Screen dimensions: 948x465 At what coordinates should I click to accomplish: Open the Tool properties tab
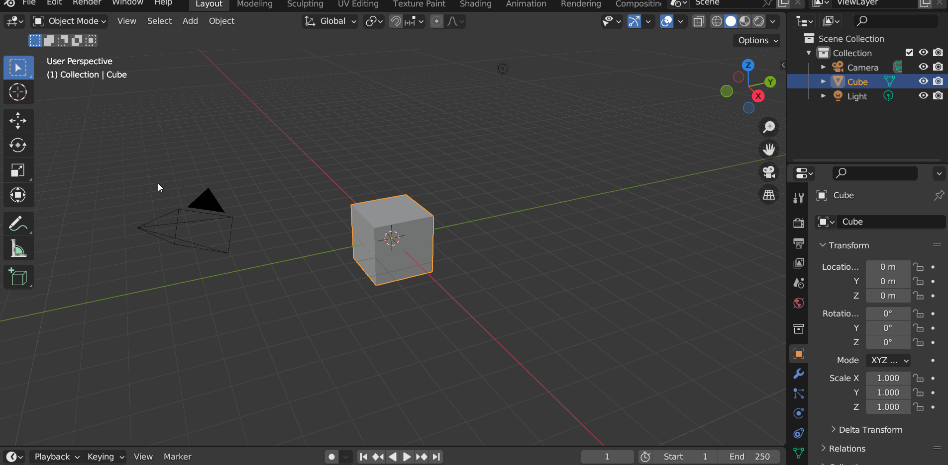(x=799, y=198)
